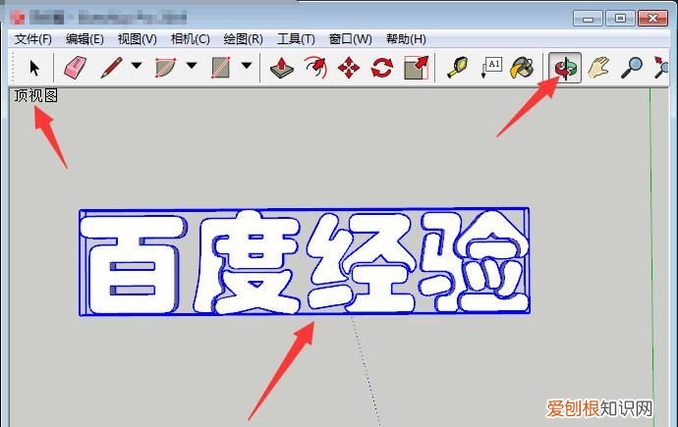The image size is (678, 427).
Task: Select the Arc drawing tool
Action: point(166,68)
